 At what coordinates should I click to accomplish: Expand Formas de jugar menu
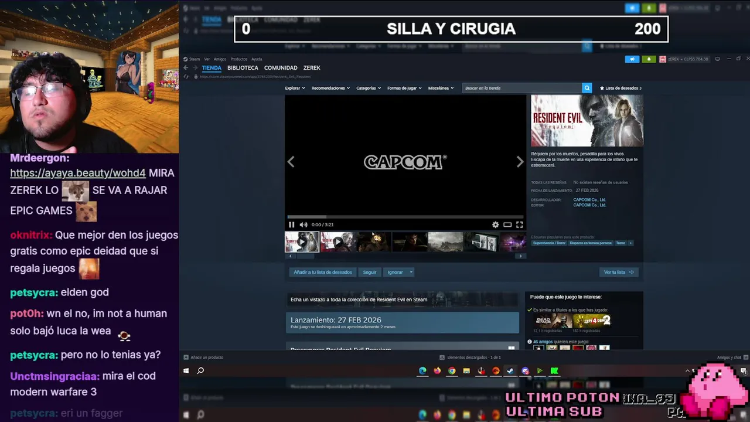[x=404, y=88]
